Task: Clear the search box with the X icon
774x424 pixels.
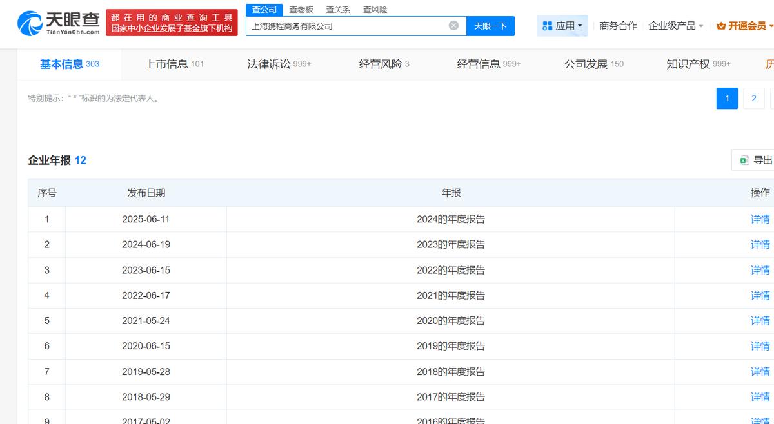Action: click(x=453, y=26)
